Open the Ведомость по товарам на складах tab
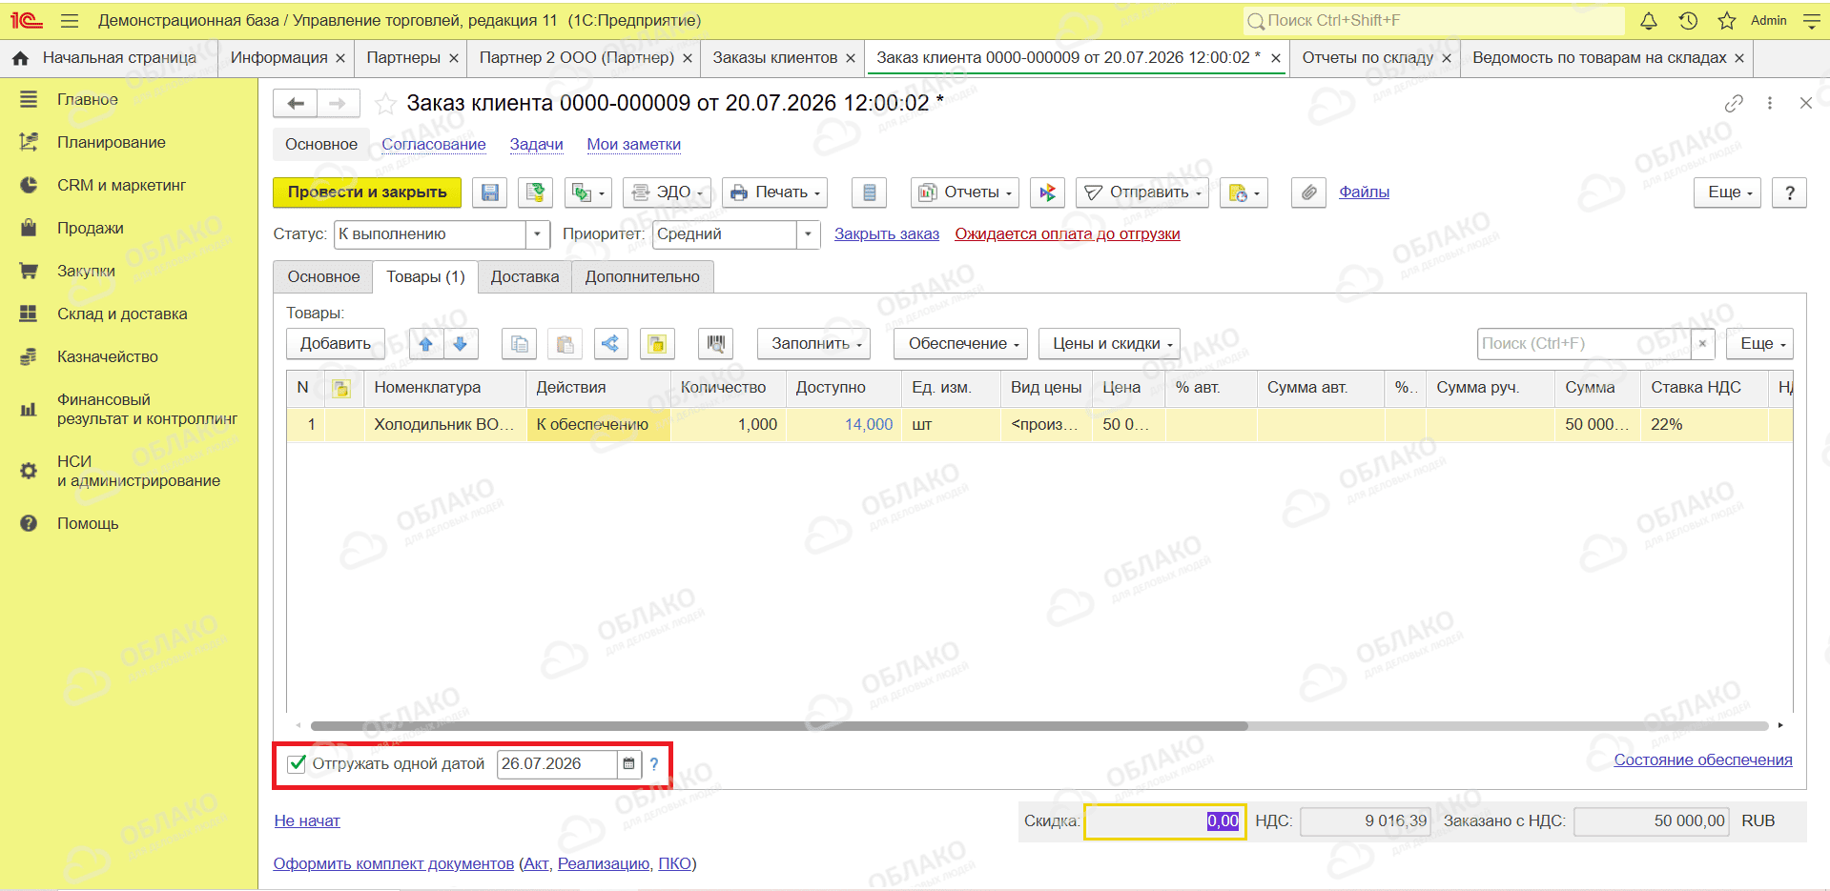 pyautogui.click(x=1599, y=58)
